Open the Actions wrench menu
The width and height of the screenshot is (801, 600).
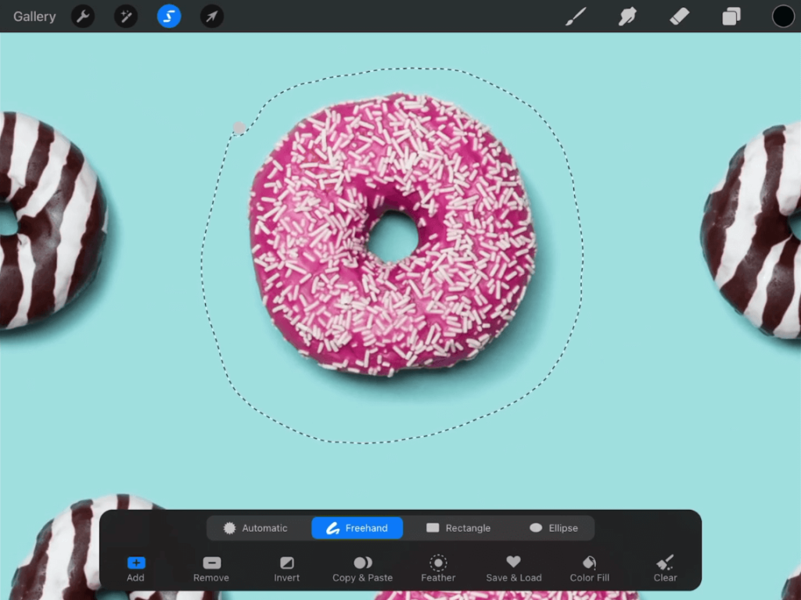[82, 16]
